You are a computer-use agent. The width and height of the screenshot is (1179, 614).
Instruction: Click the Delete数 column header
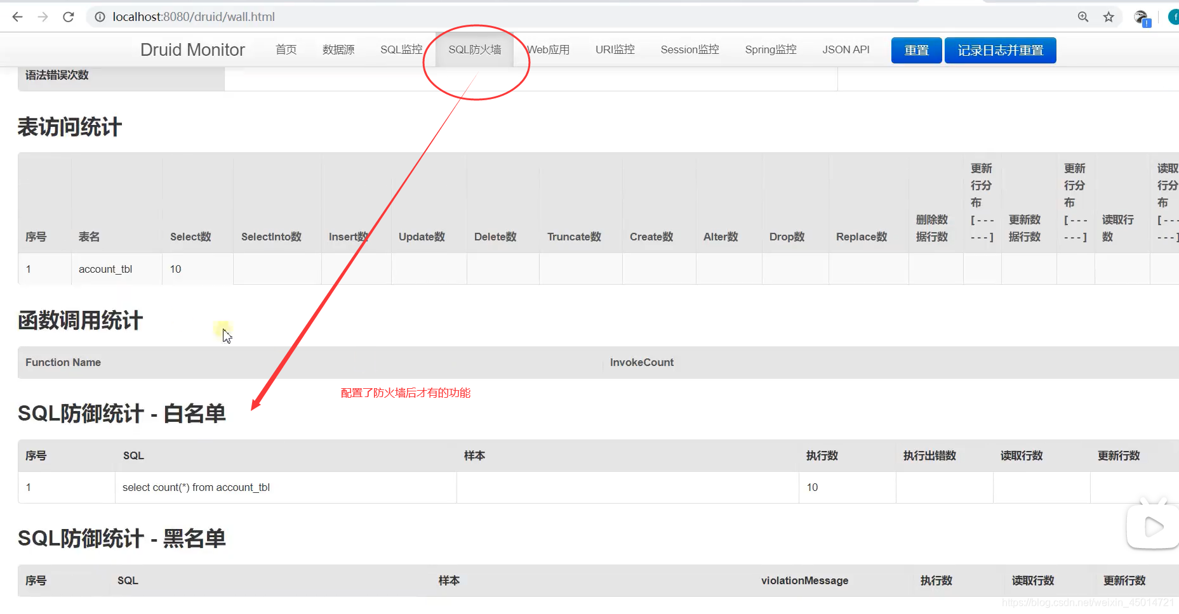click(495, 237)
